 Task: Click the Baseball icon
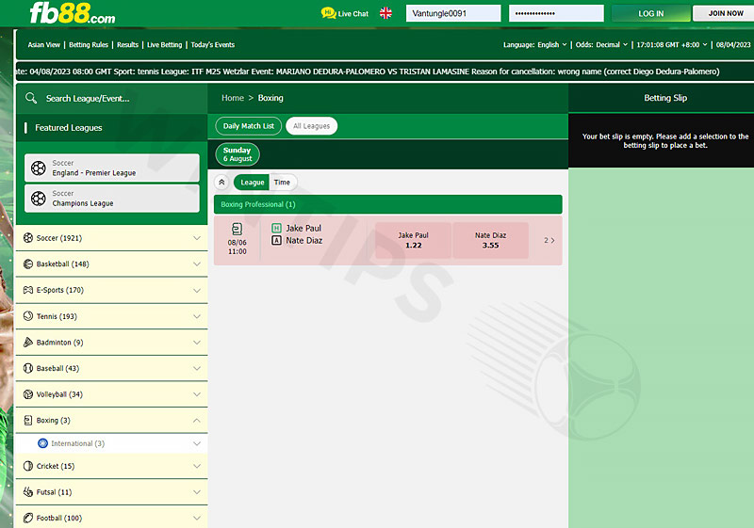(x=28, y=368)
